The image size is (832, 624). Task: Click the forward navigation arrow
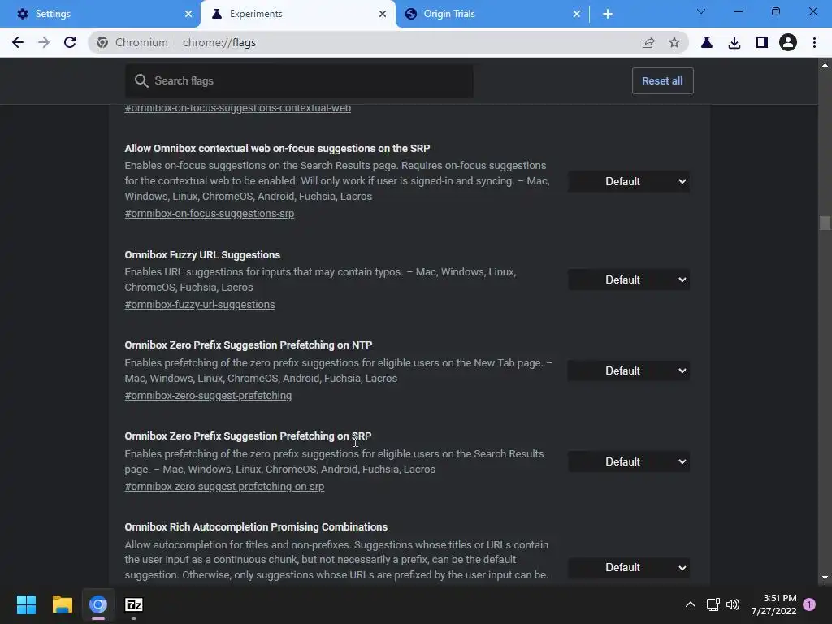click(44, 42)
